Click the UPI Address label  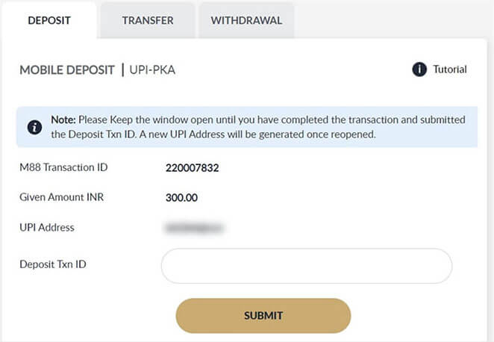47,227
